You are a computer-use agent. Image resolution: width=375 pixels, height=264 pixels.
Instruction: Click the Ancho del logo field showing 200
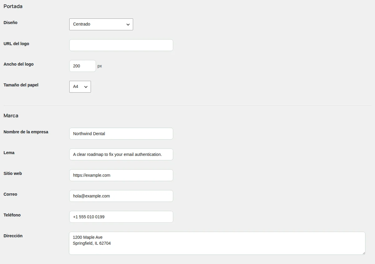click(82, 66)
